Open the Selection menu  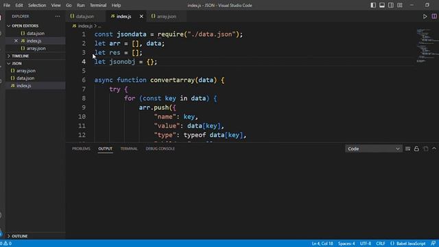tap(37, 5)
